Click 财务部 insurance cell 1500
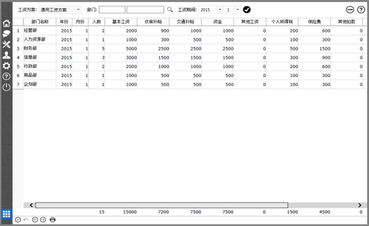Image resolution: width=369 pixels, height=226 pixels. coord(315,49)
